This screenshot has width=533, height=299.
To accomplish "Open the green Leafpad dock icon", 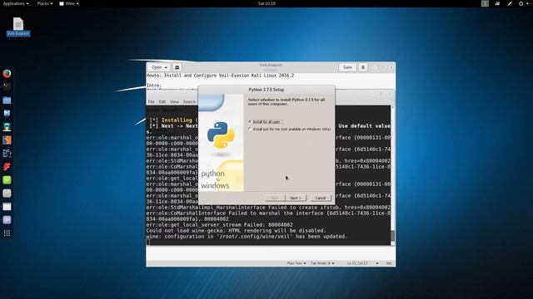I will click(x=7, y=180).
